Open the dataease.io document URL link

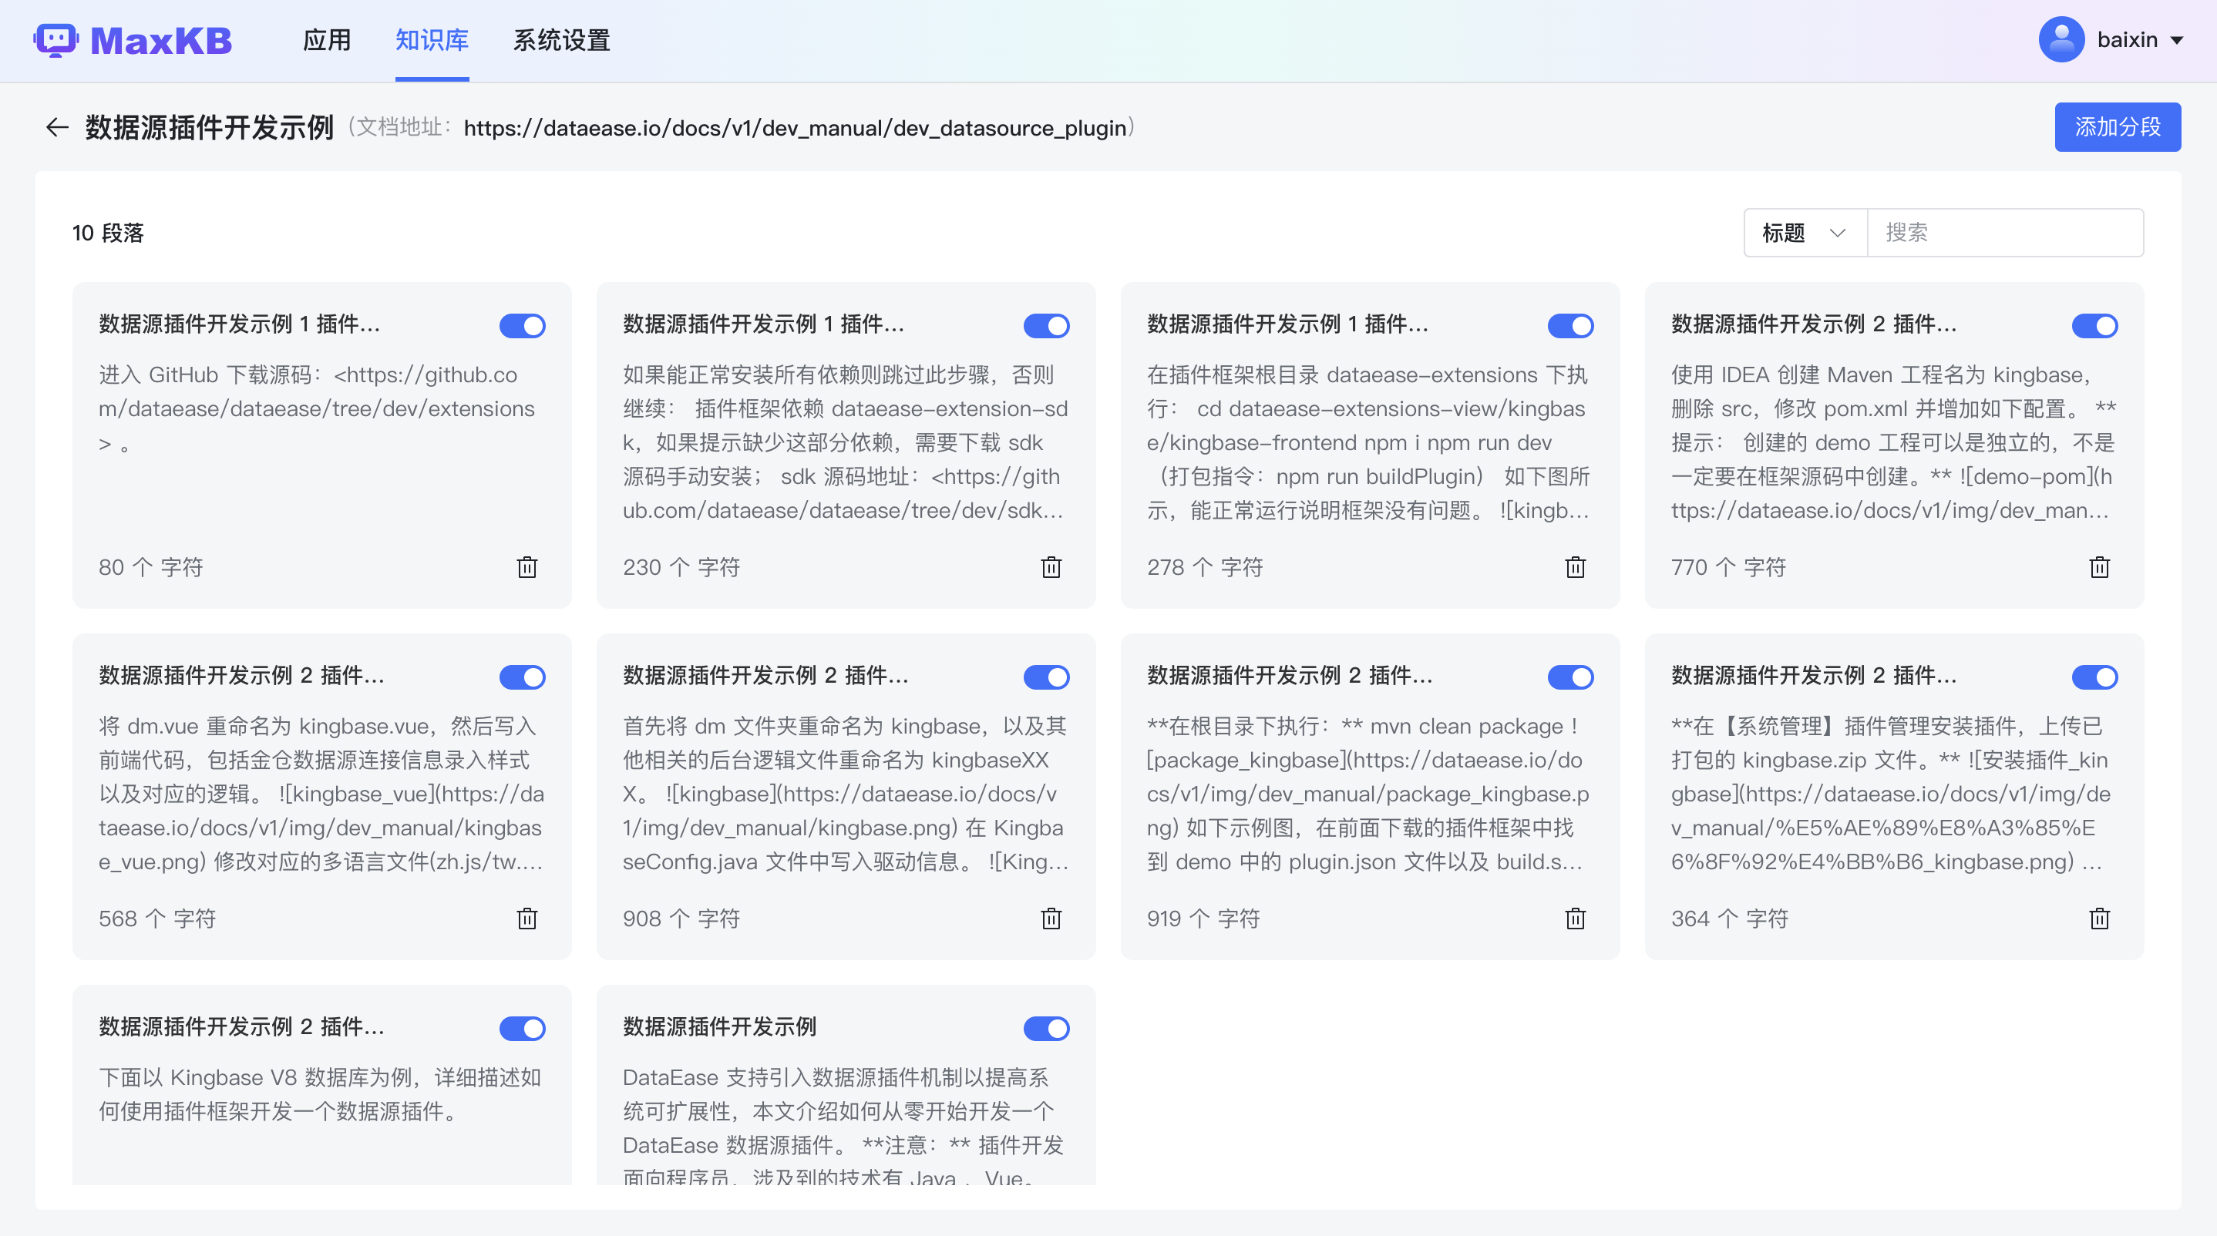tap(796, 128)
